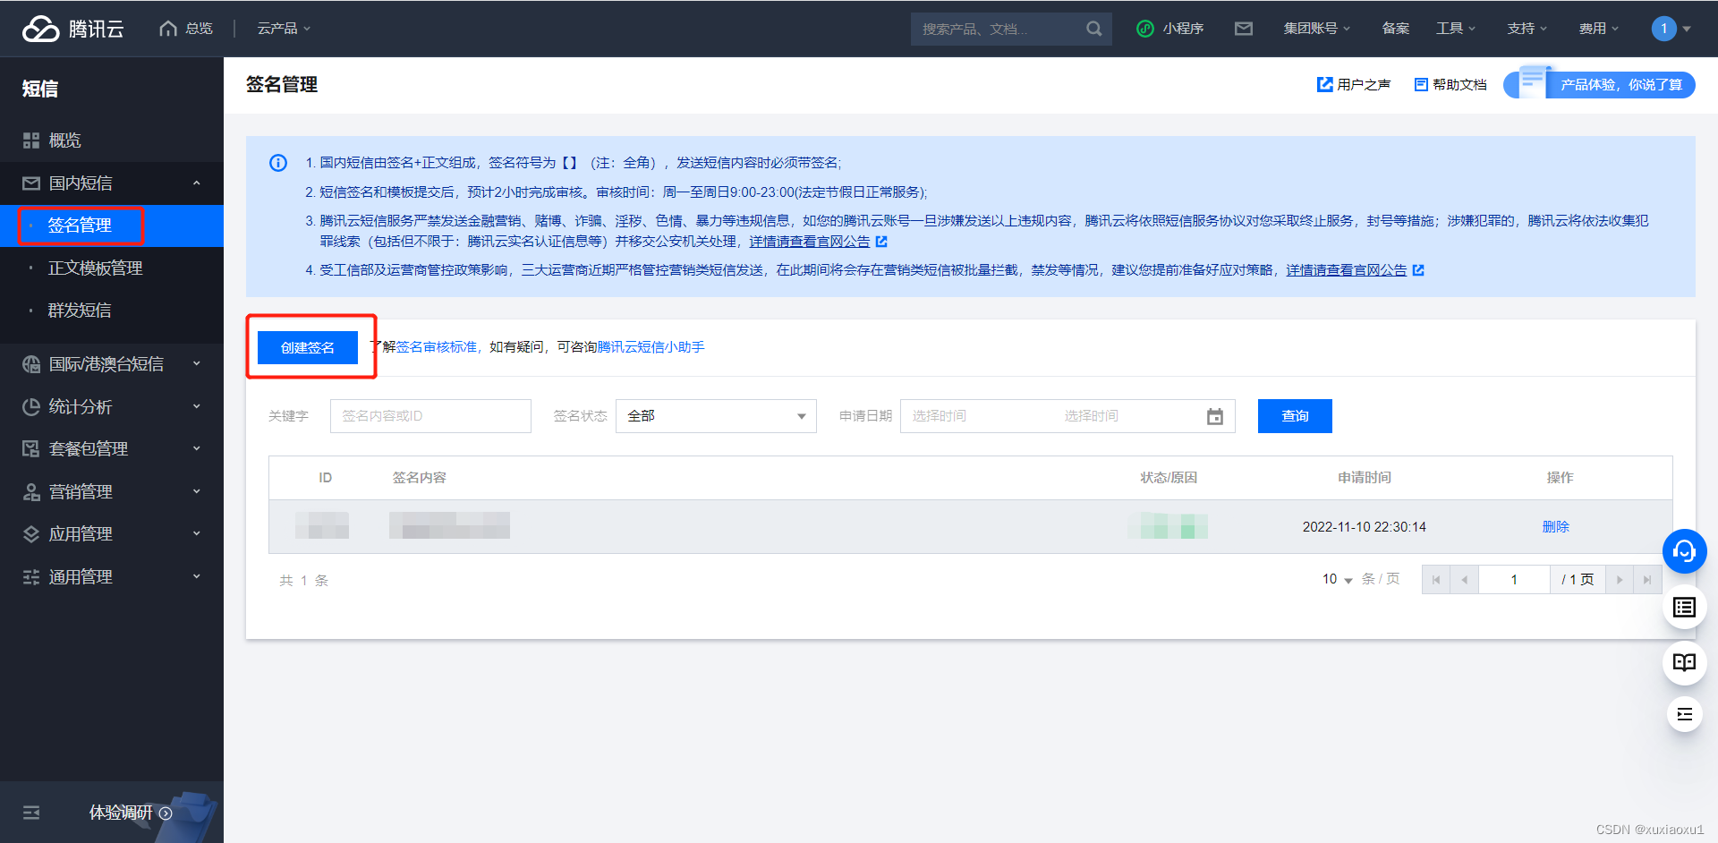
Task: Click the 状态/原因 column header
Action: coord(1169,478)
